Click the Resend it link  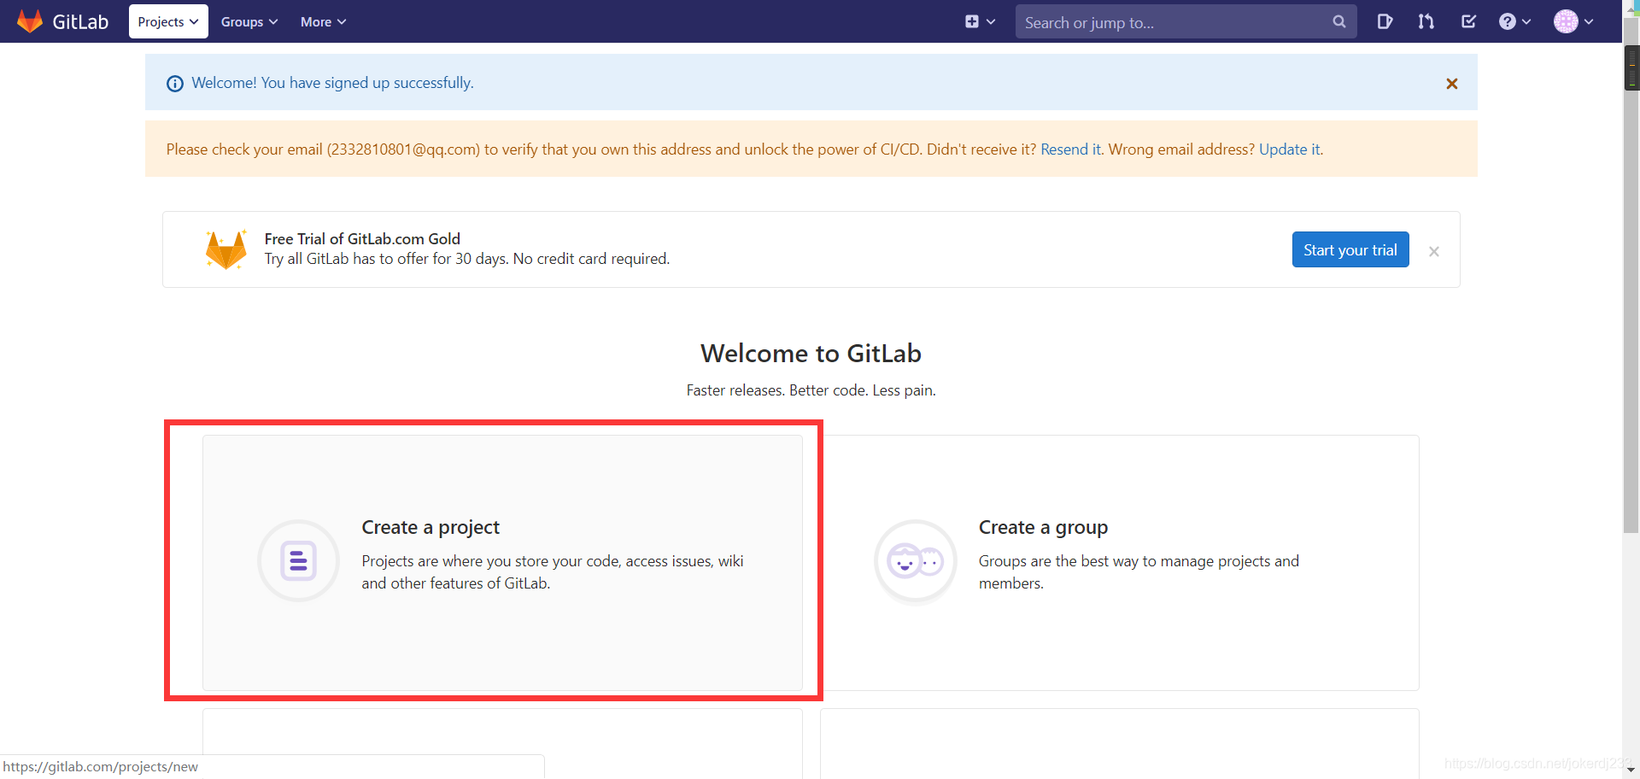click(x=1071, y=149)
